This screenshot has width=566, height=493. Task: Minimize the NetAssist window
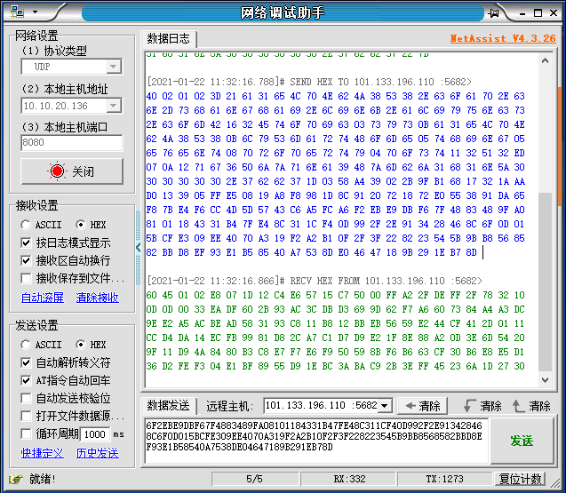[522, 13]
